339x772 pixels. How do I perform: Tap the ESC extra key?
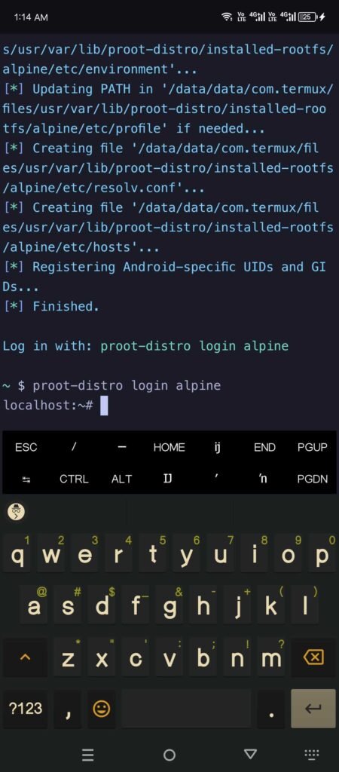coord(26,447)
